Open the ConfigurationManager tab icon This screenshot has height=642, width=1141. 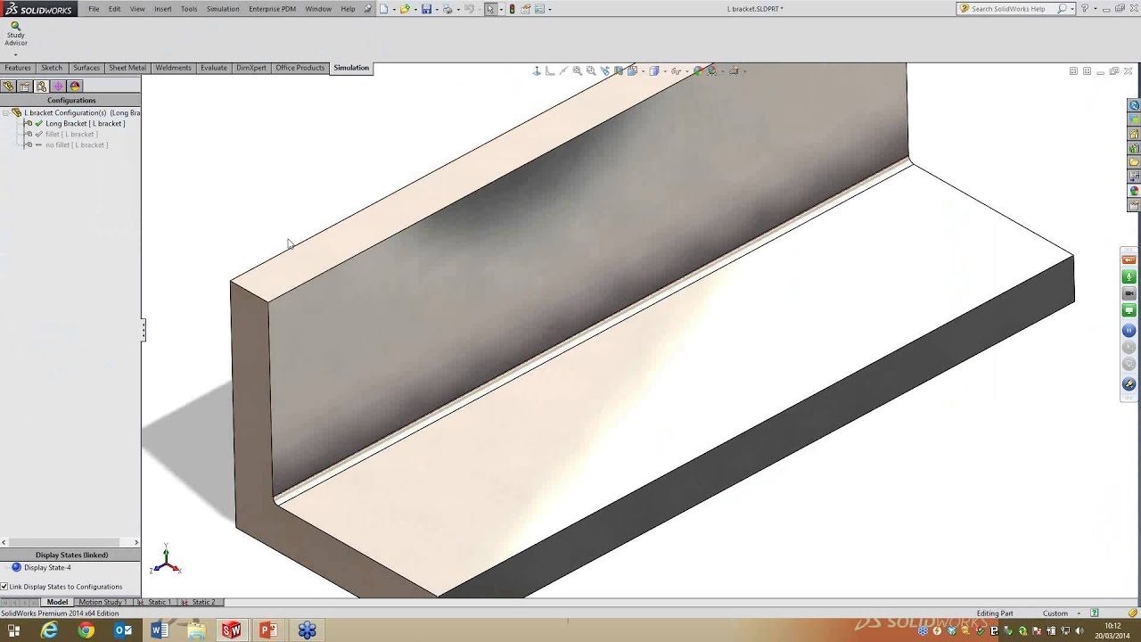(x=41, y=86)
